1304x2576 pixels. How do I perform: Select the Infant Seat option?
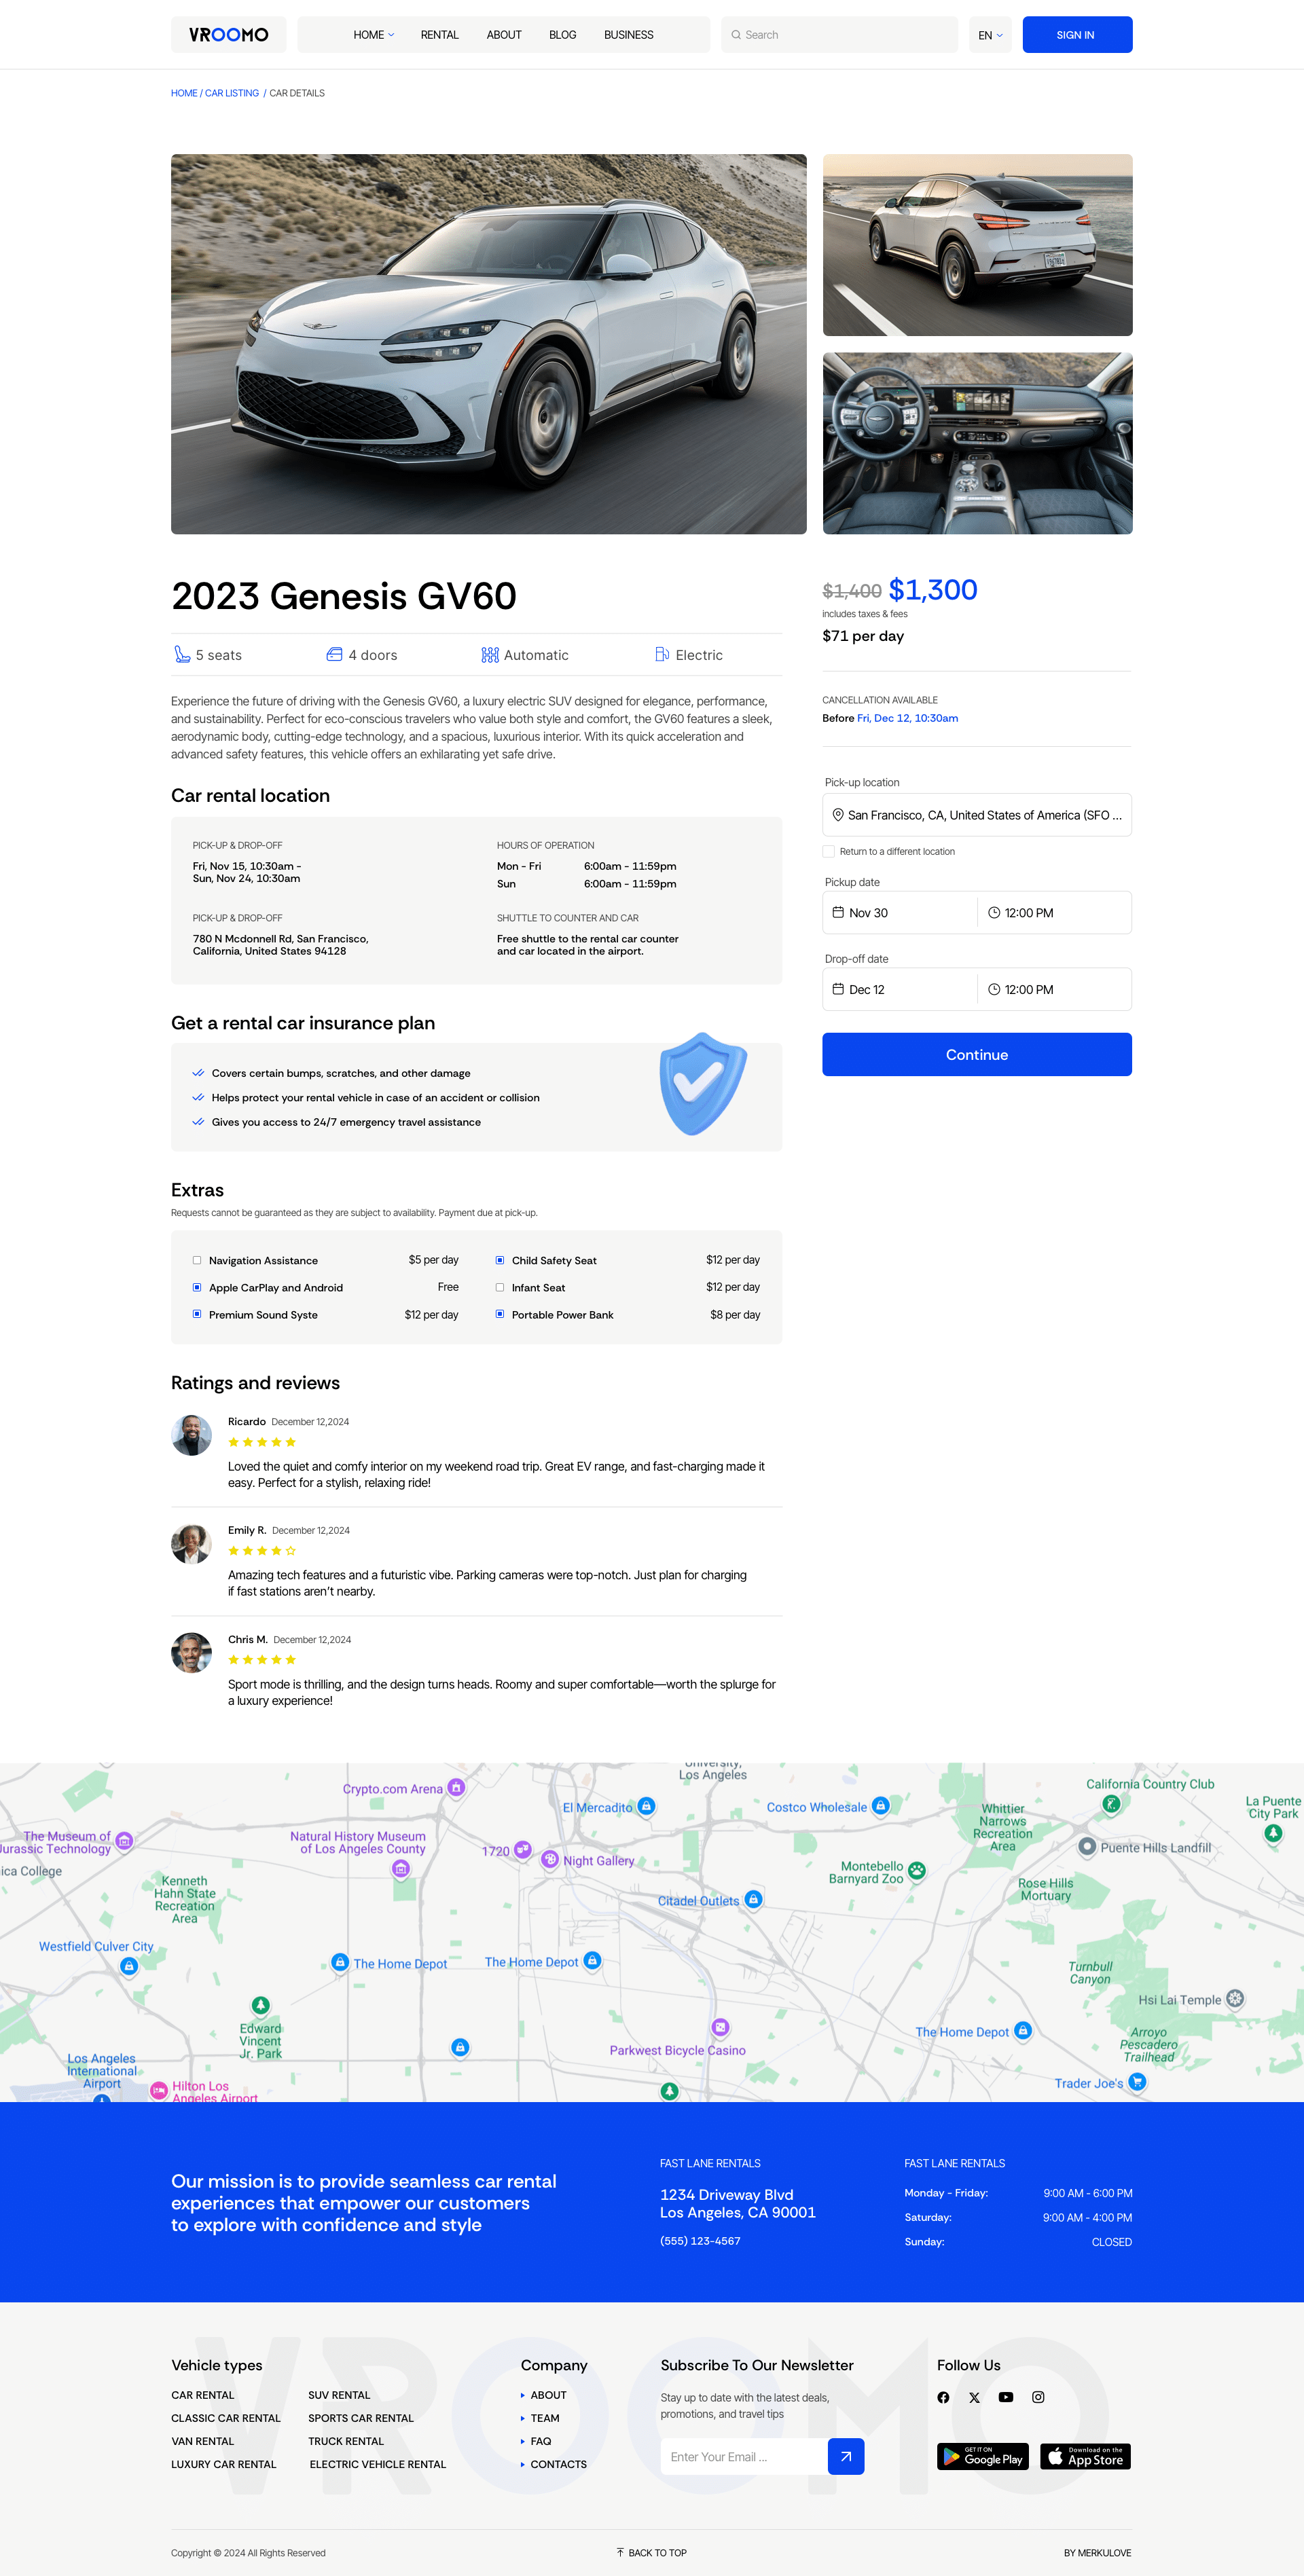coord(499,1287)
